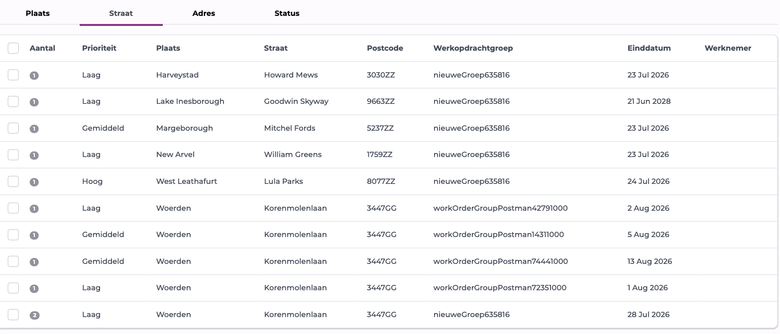Tick checkbox for Goodwin Skyway row
The width and height of the screenshot is (780, 334).
click(x=13, y=101)
